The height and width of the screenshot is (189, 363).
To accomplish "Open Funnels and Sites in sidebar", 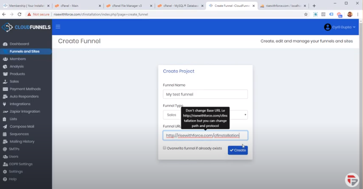I will 25,52.
